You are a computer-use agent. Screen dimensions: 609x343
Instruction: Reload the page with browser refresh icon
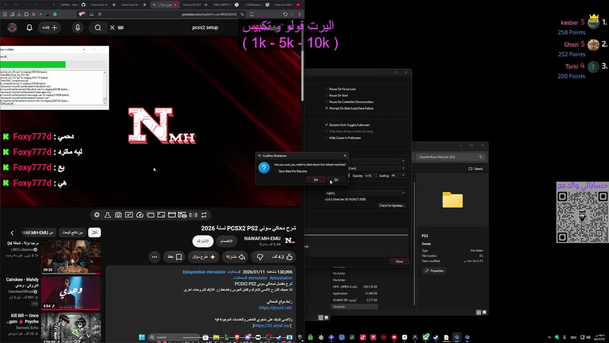pos(285,14)
